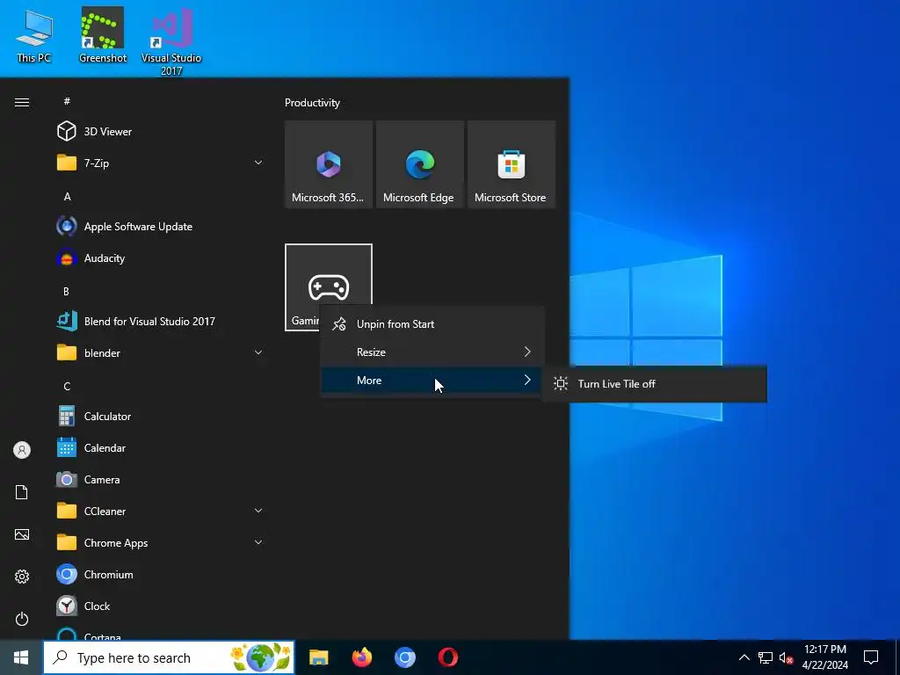Screen dimensions: 900x675
Task: Show hidden system tray icons
Action: 744,657
